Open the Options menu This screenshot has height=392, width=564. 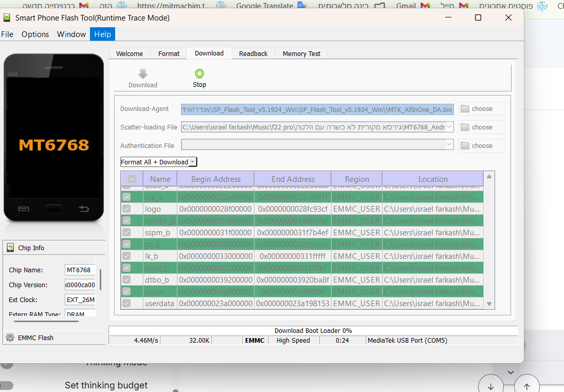tap(35, 34)
